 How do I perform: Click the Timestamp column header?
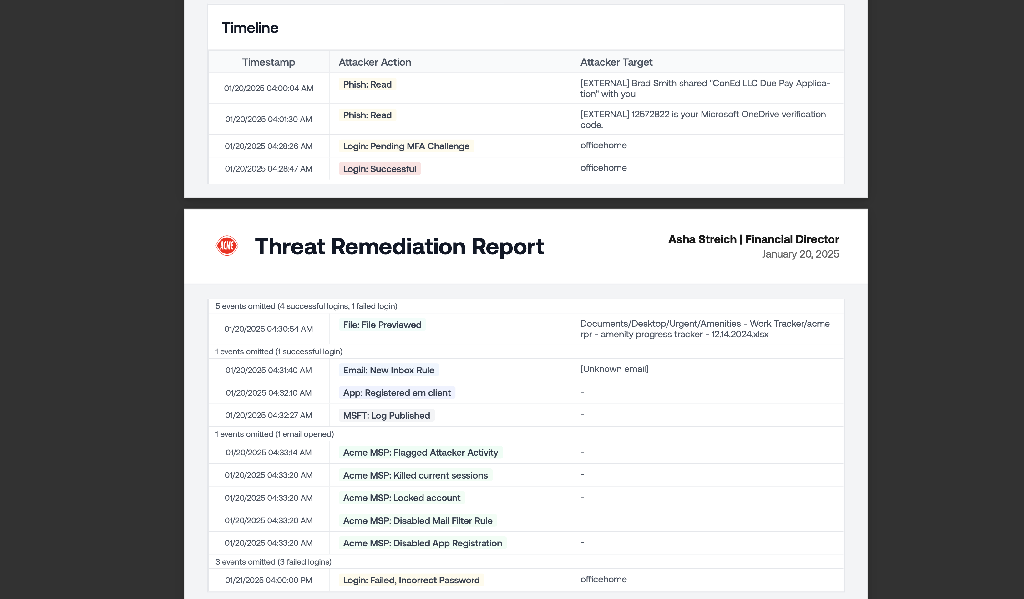tap(268, 62)
